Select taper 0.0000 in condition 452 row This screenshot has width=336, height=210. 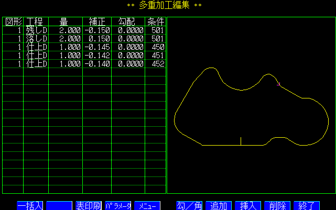tap(131, 64)
